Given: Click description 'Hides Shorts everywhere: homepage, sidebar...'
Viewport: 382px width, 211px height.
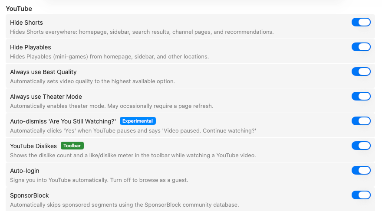Looking at the screenshot, I should (x=142, y=32).
